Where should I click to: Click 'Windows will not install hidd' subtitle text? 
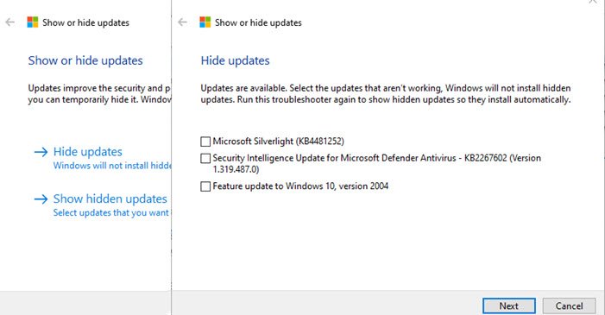tap(112, 166)
